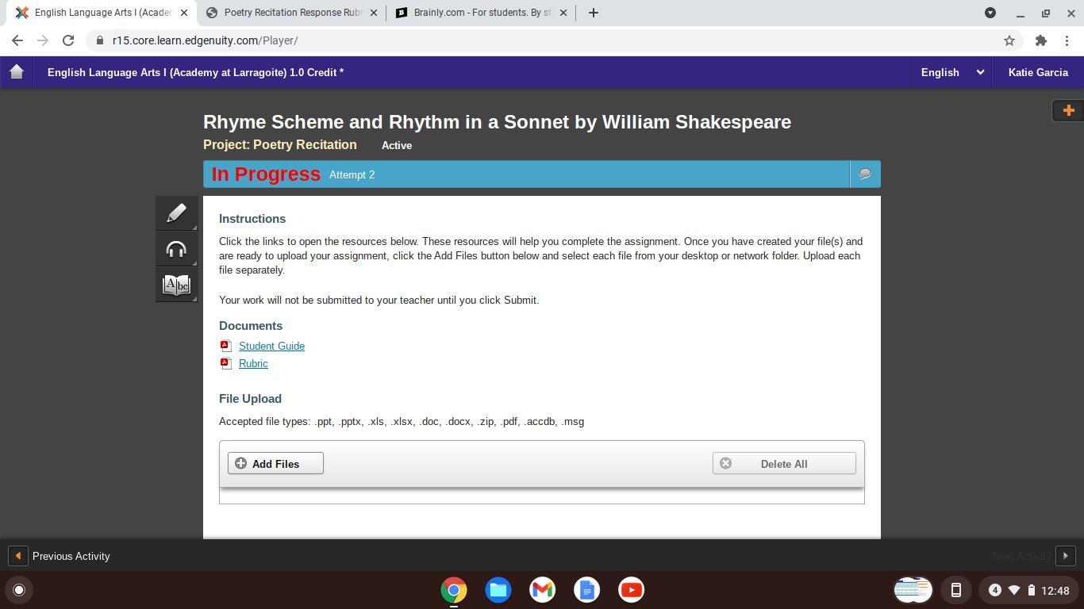Open the system status tray with clock
1084x609 pixels.
[x=1030, y=590]
